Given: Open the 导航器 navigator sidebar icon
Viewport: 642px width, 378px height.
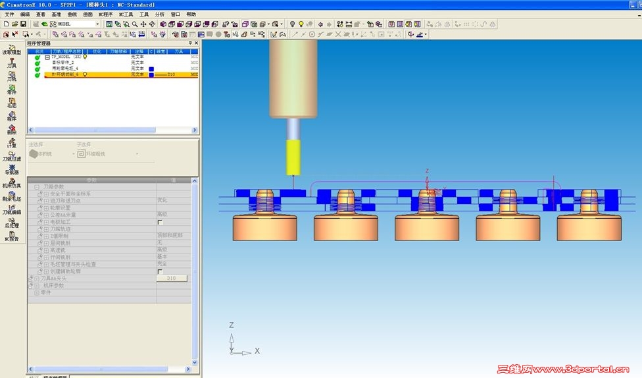Looking at the screenshot, I should click(x=11, y=169).
